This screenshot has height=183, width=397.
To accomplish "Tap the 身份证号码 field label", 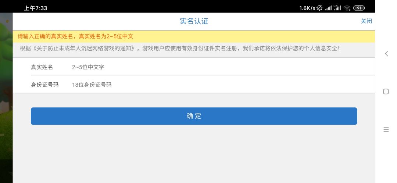I will (x=44, y=85).
